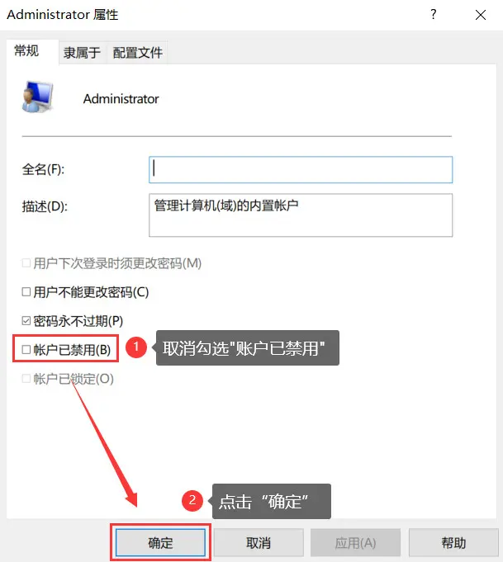
Task: Click the red circle numbered 1
Action: coord(136,347)
